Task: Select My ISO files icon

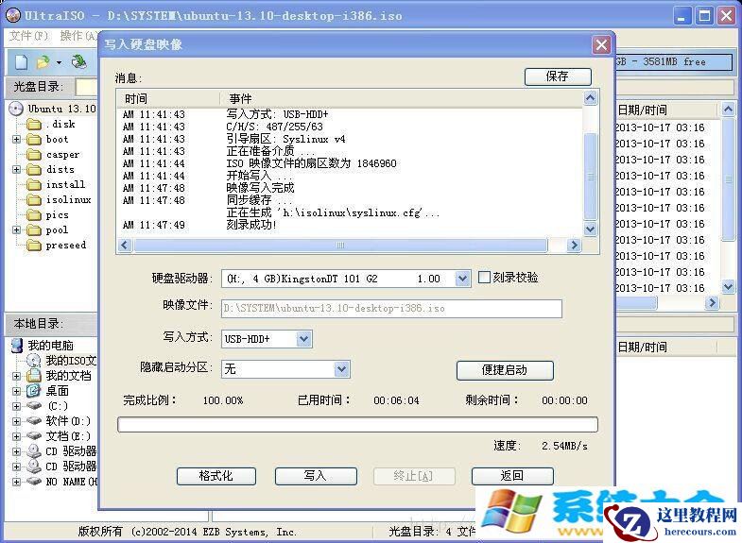Action: [x=34, y=361]
